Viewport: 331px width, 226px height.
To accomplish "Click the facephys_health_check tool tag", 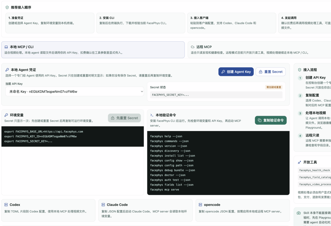I will (x=314, y=170).
